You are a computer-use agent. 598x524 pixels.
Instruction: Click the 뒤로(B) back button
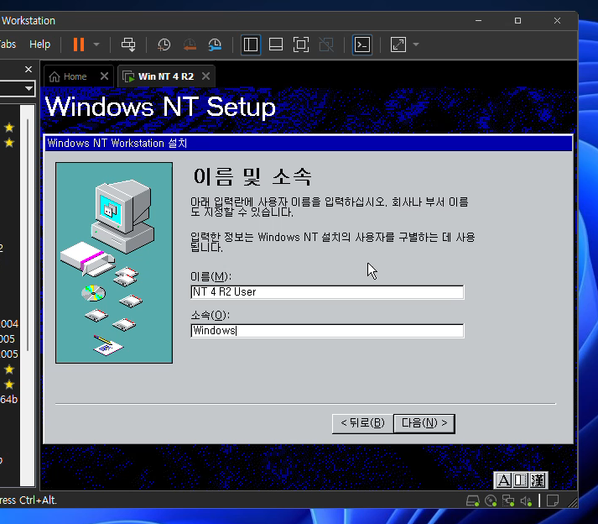[362, 423]
